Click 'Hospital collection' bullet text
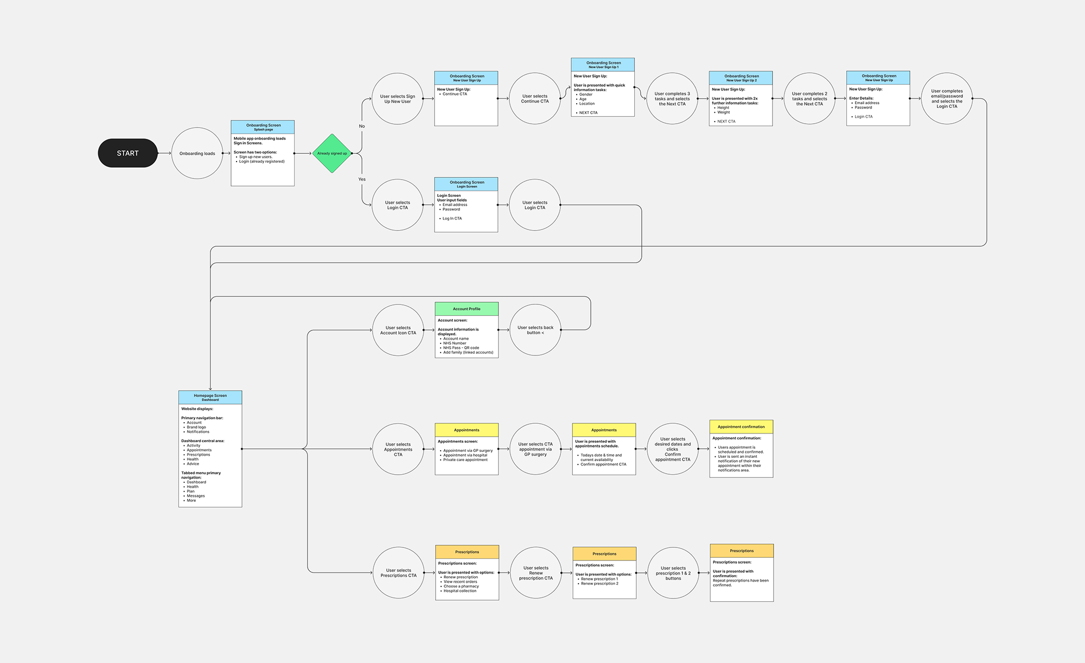 (x=460, y=591)
